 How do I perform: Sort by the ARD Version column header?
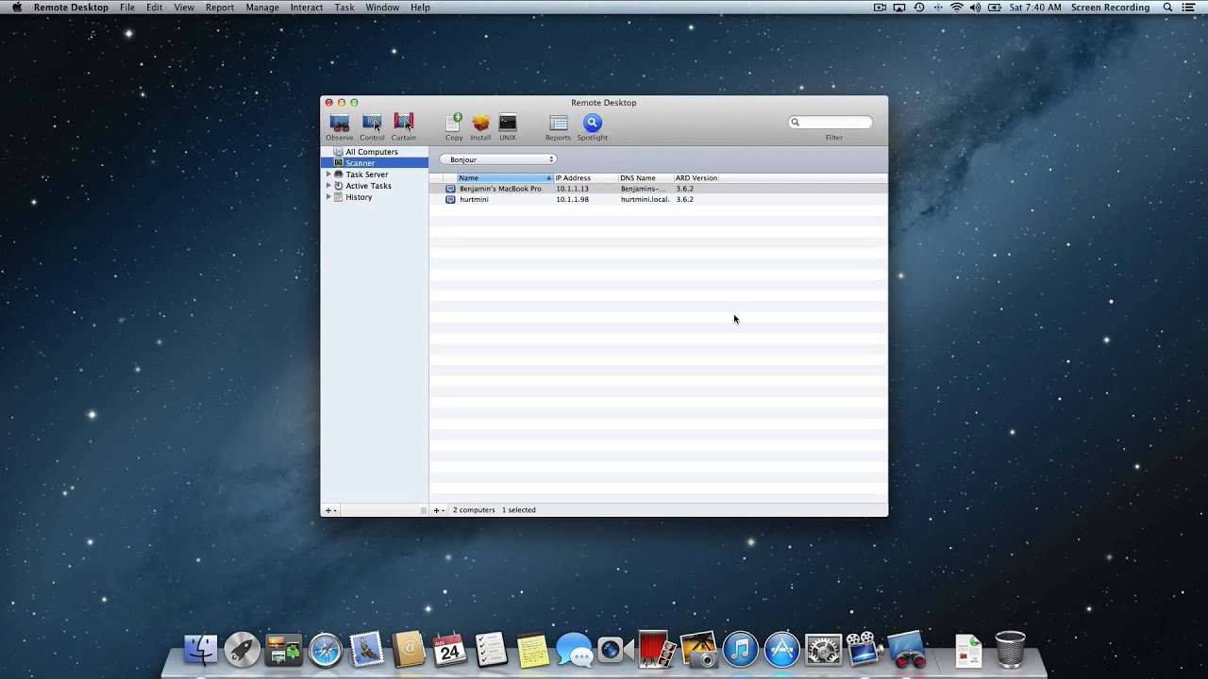click(696, 178)
